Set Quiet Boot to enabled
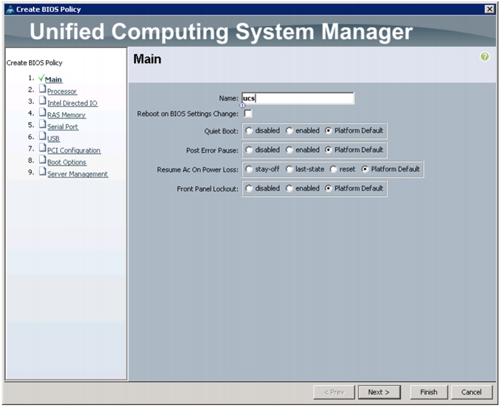Image resolution: width=501 pixels, height=407 pixels. [x=289, y=130]
